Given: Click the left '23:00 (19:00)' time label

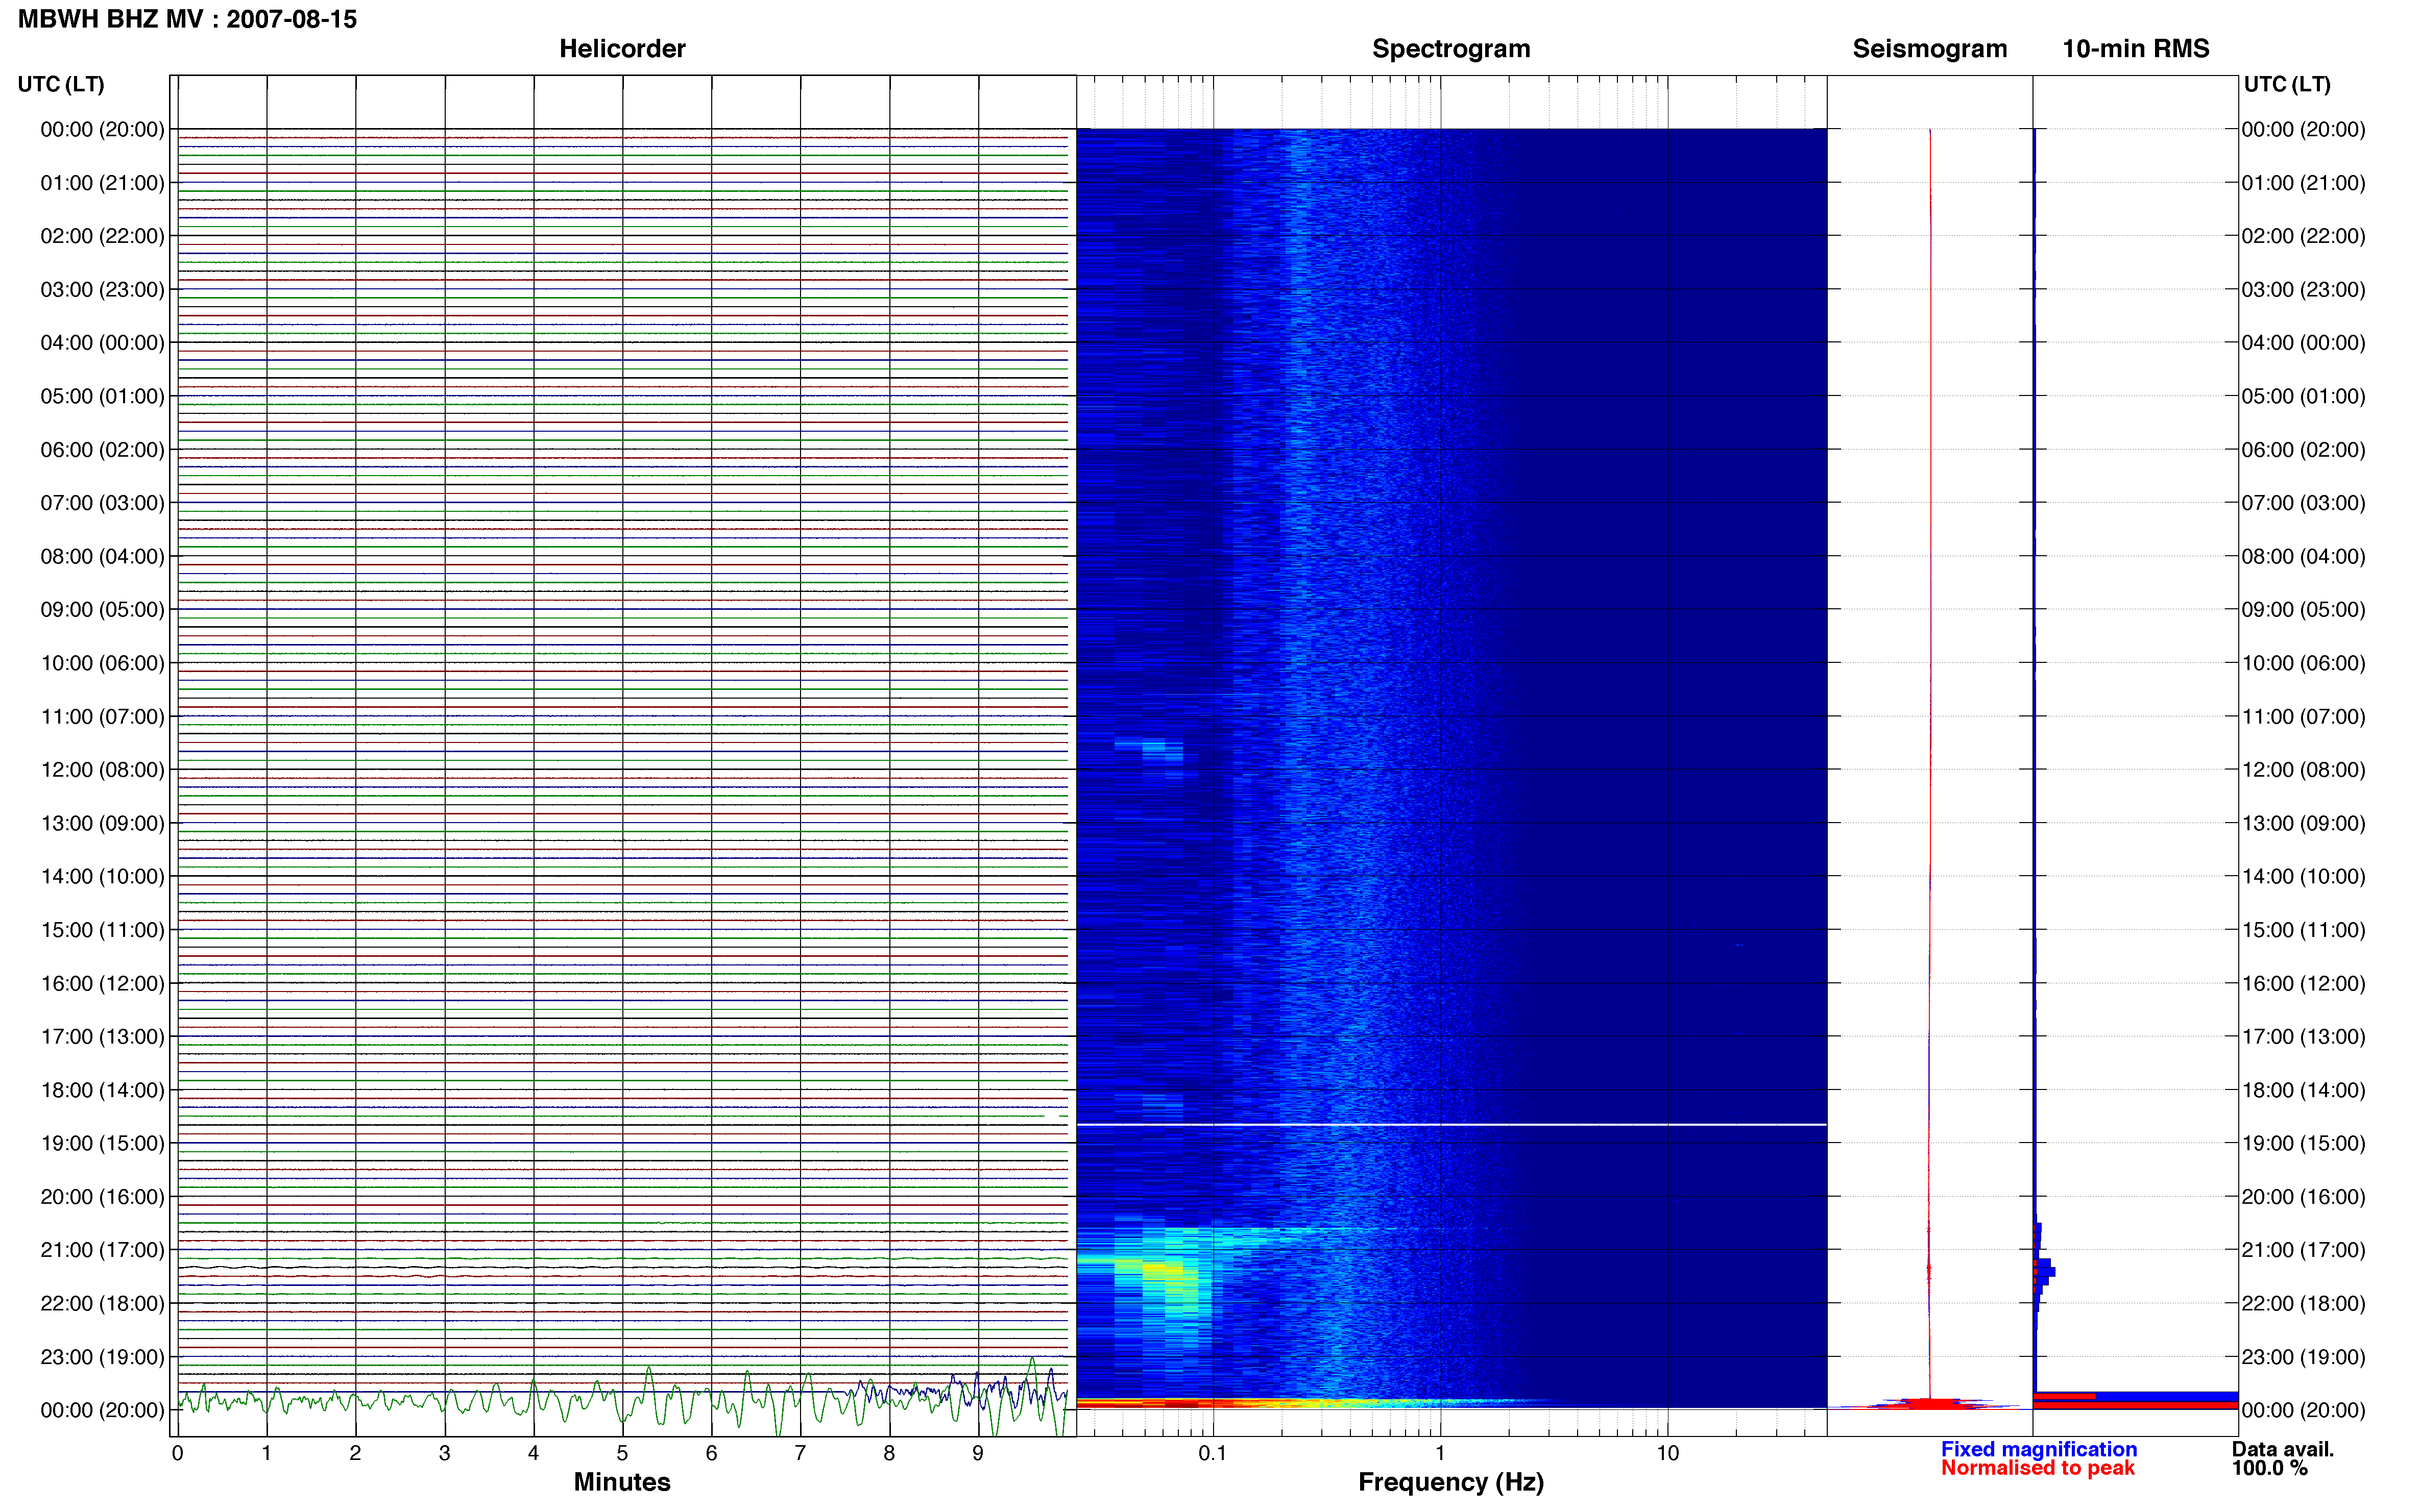Looking at the screenshot, I should [102, 1357].
